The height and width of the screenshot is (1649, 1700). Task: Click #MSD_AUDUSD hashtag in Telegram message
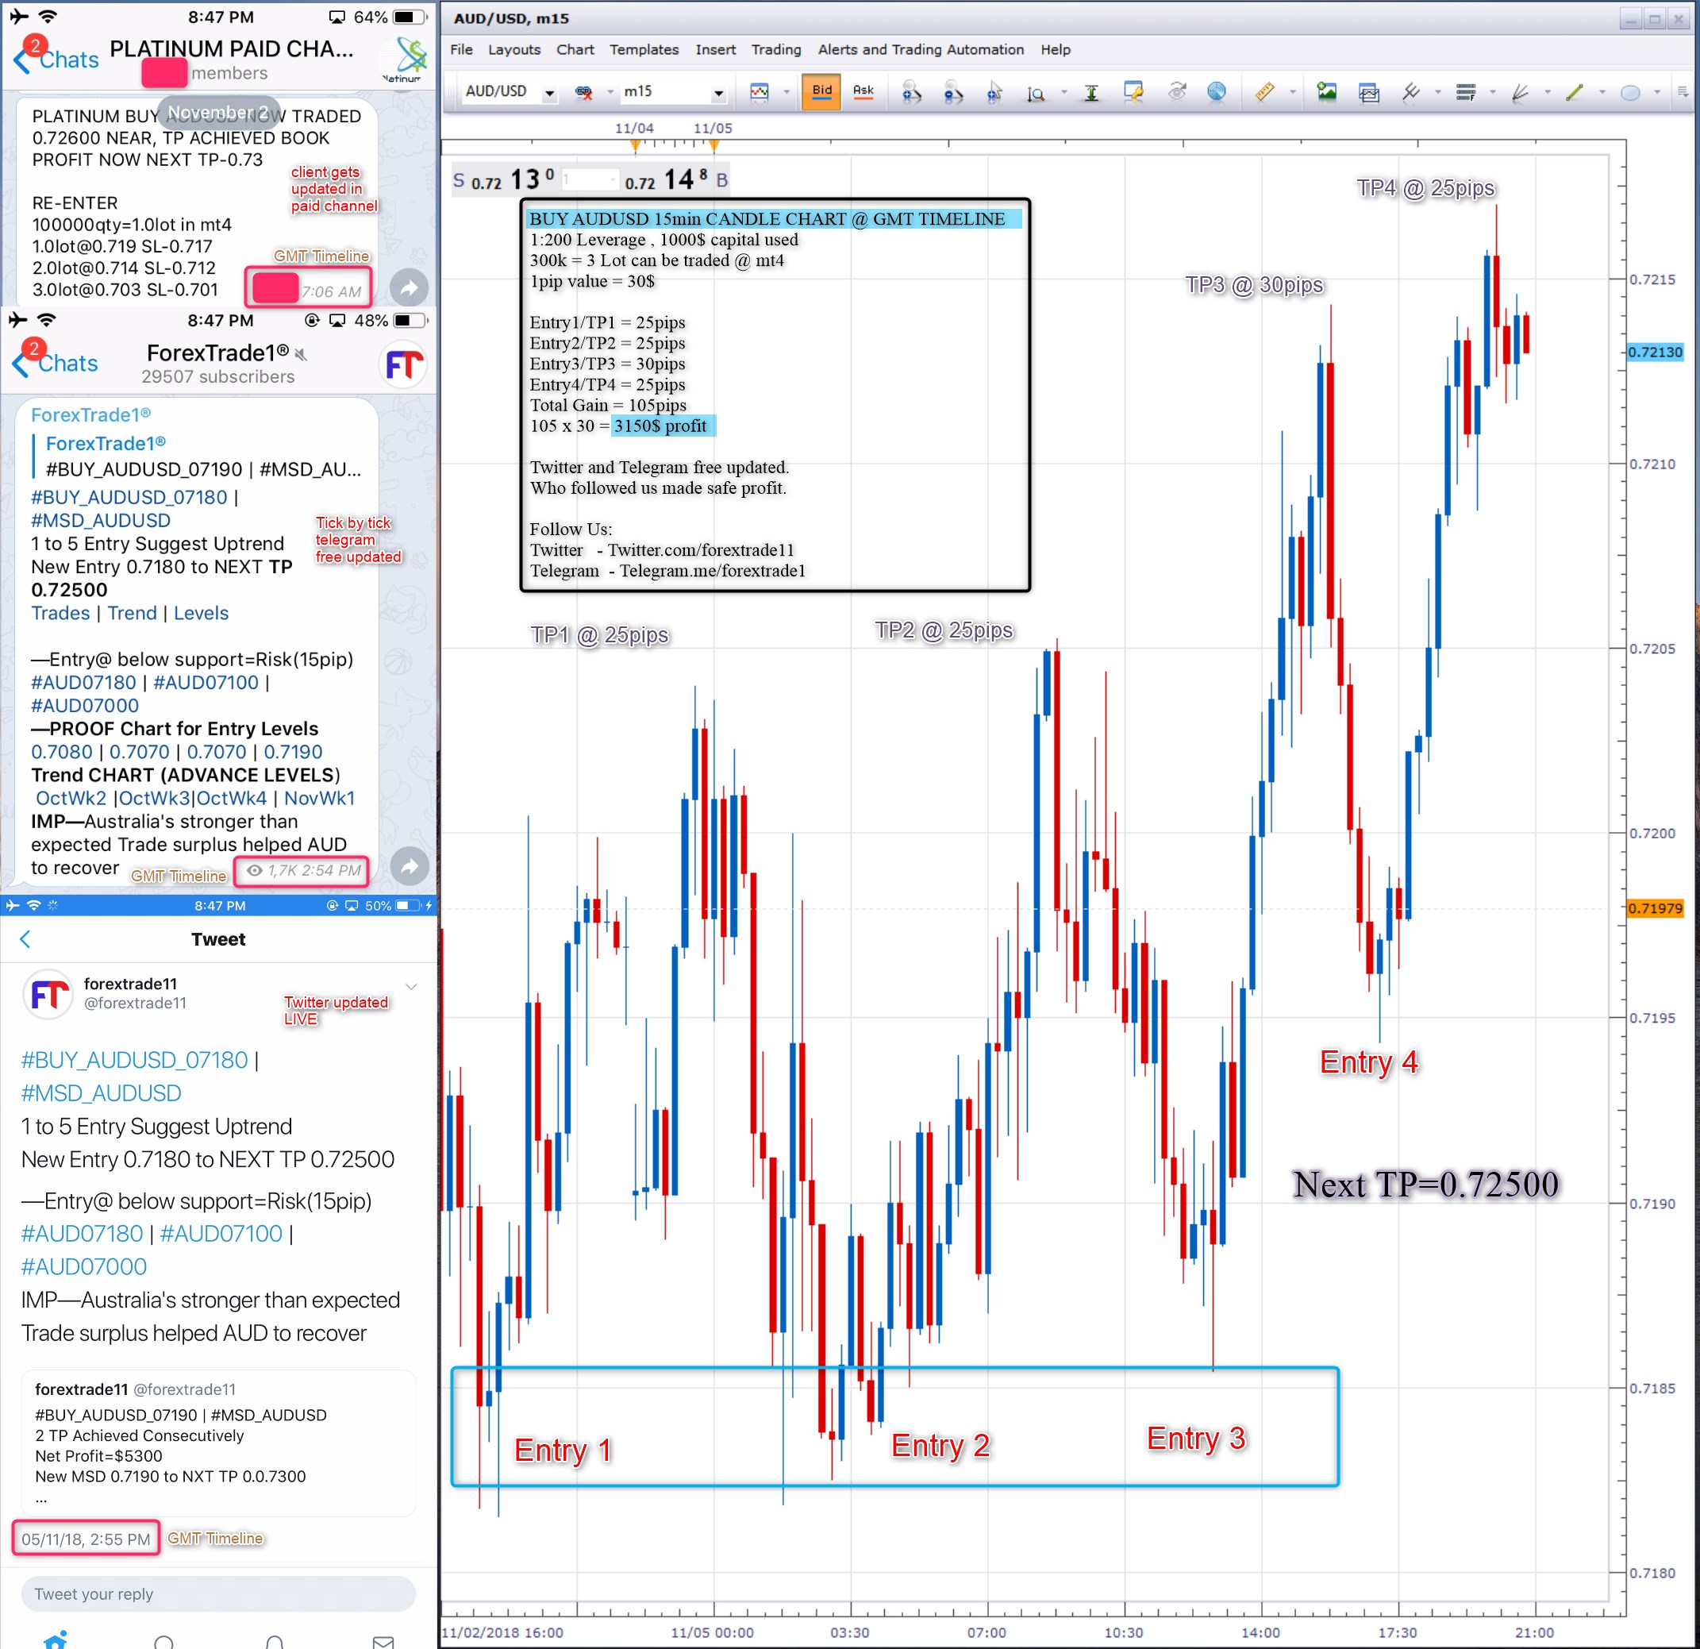pos(101,521)
